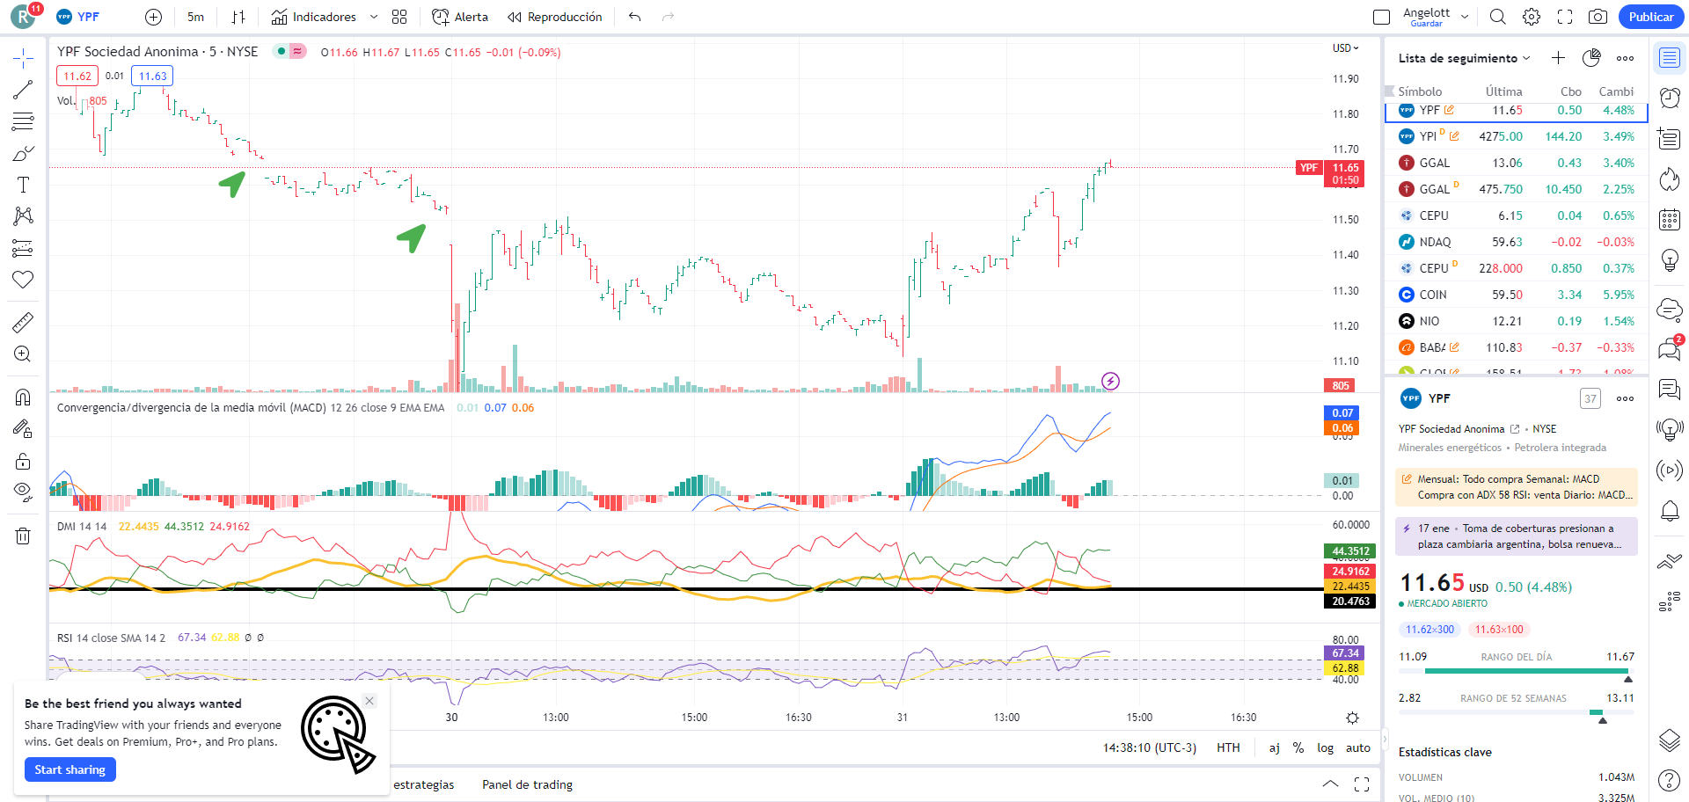
Task: Open the compare or add symbol button
Action: (x=153, y=17)
